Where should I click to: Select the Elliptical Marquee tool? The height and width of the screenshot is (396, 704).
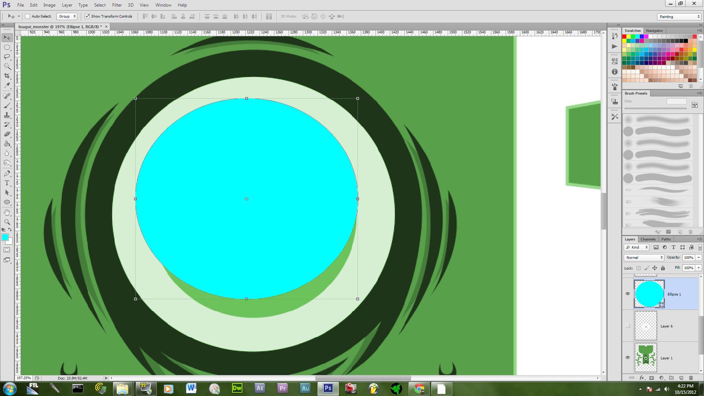(x=7, y=47)
